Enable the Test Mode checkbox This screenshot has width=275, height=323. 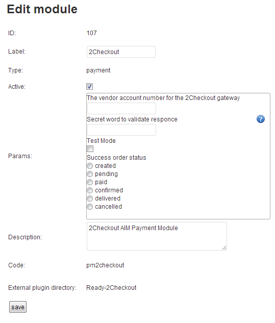click(90, 148)
